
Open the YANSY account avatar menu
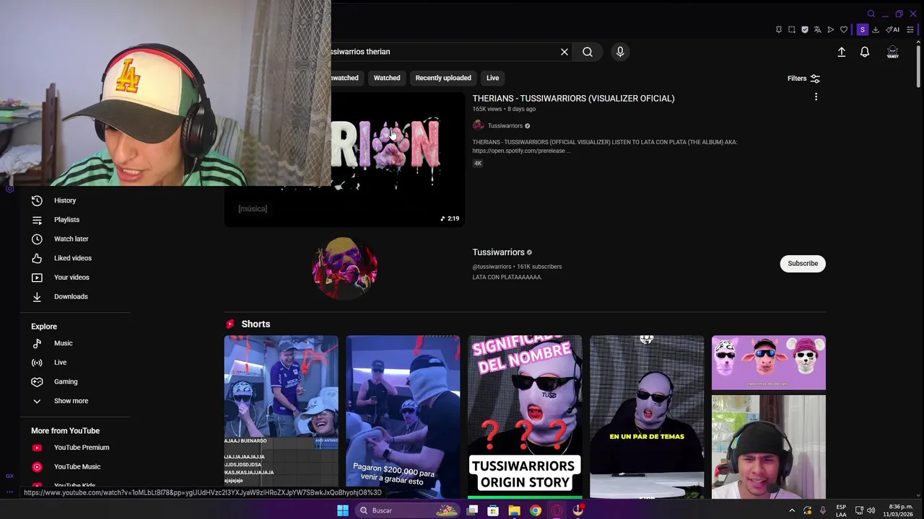(x=893, y=52)
